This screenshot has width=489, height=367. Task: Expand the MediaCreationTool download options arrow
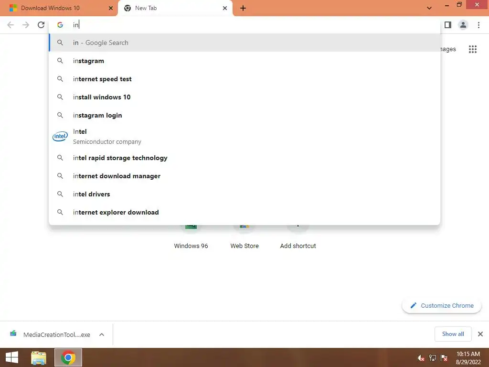point(102,335)
